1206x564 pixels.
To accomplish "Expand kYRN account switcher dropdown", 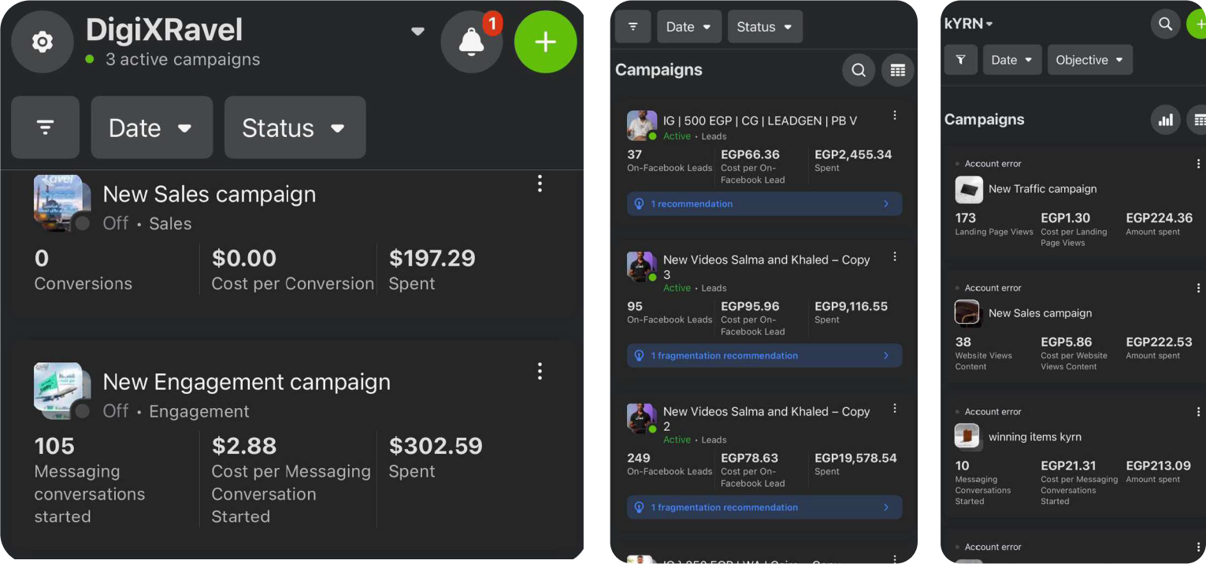I will [969, 24].
